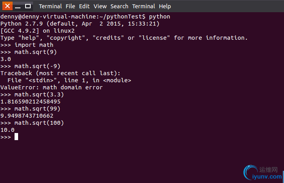Open the File menu
Screen dimensions: 284x183
70,6
